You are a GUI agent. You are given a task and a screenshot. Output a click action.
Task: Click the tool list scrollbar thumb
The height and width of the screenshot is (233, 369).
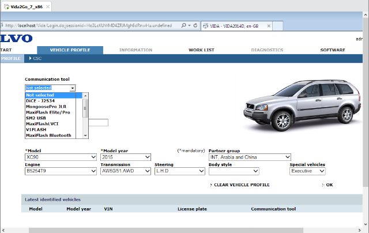[x=85, y=108]
